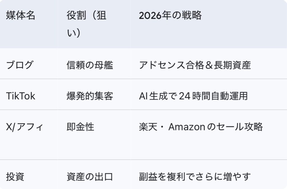Select the ブログ cell
The width and height of the screenshot is (287, 189).
19,65
